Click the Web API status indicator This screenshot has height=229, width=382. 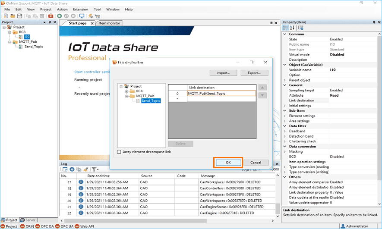(84, 226)
